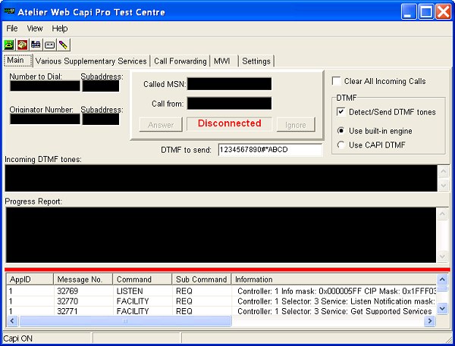Click message list scroll left arrow
Viewport: 455px width, 346px height.
point(12,321)
